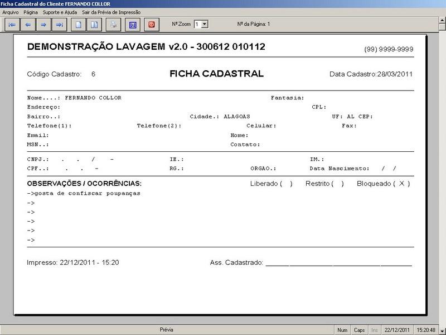Click the Nº Zoom value field showing 1

pos(198,24)
